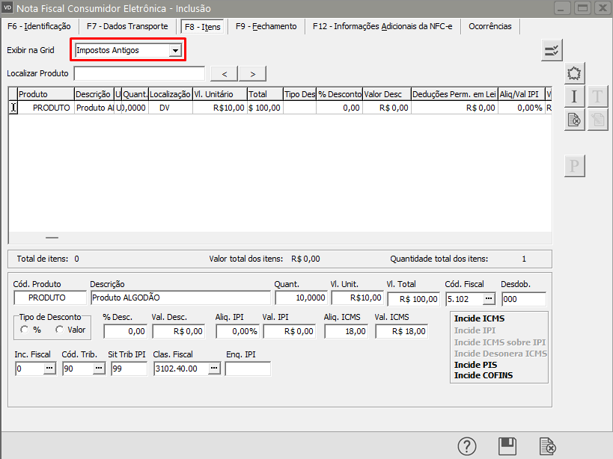The image size is (613, 459).
Task: Go to the next product with '>' button
Action: [253, 73]
